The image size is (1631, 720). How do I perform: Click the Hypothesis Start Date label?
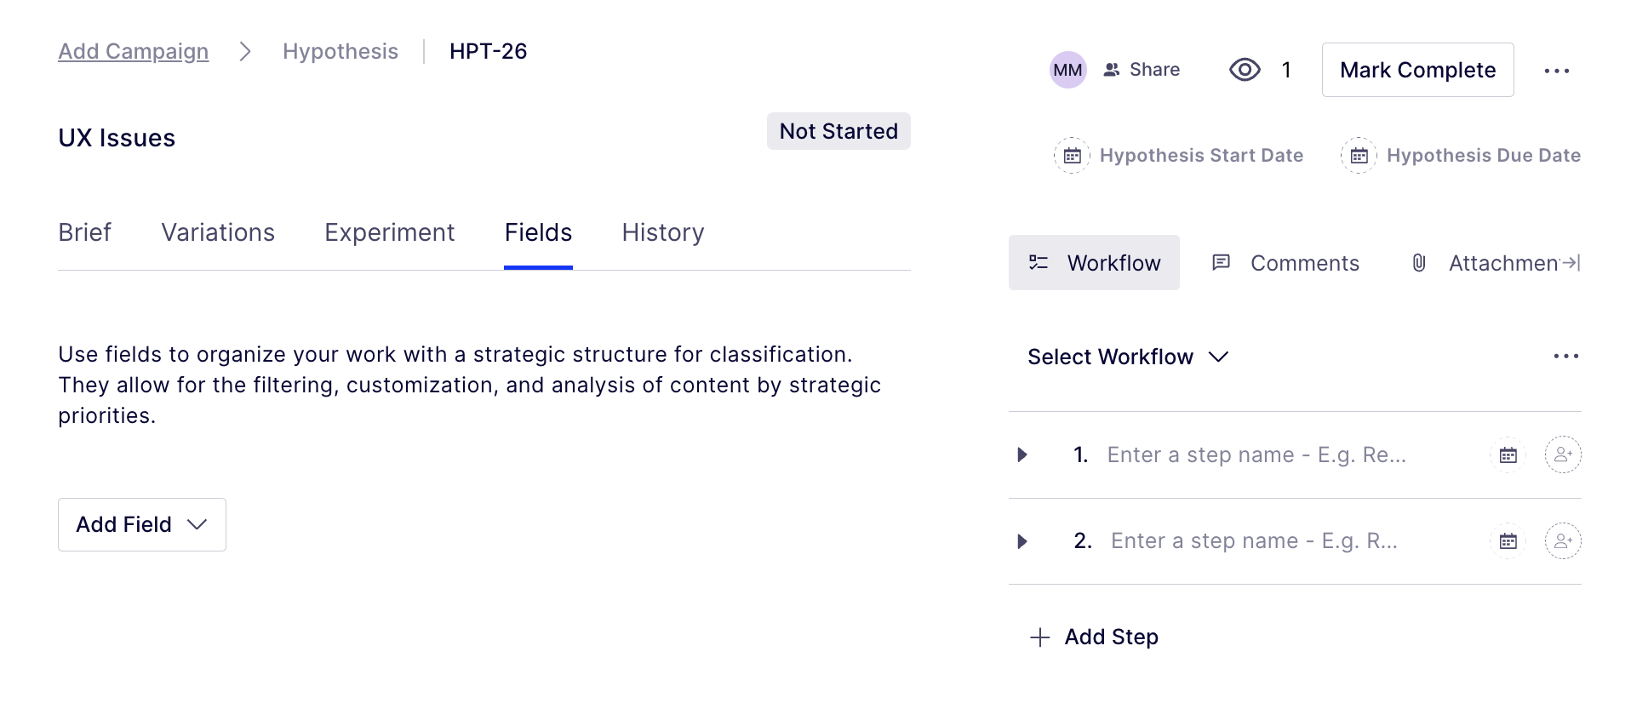click(1201, 156)
